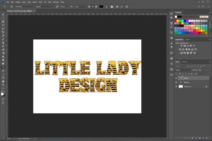Swap foreground and background colors
Image resolution: width=212 pixels, height=141 pixels.
point(4,91)
